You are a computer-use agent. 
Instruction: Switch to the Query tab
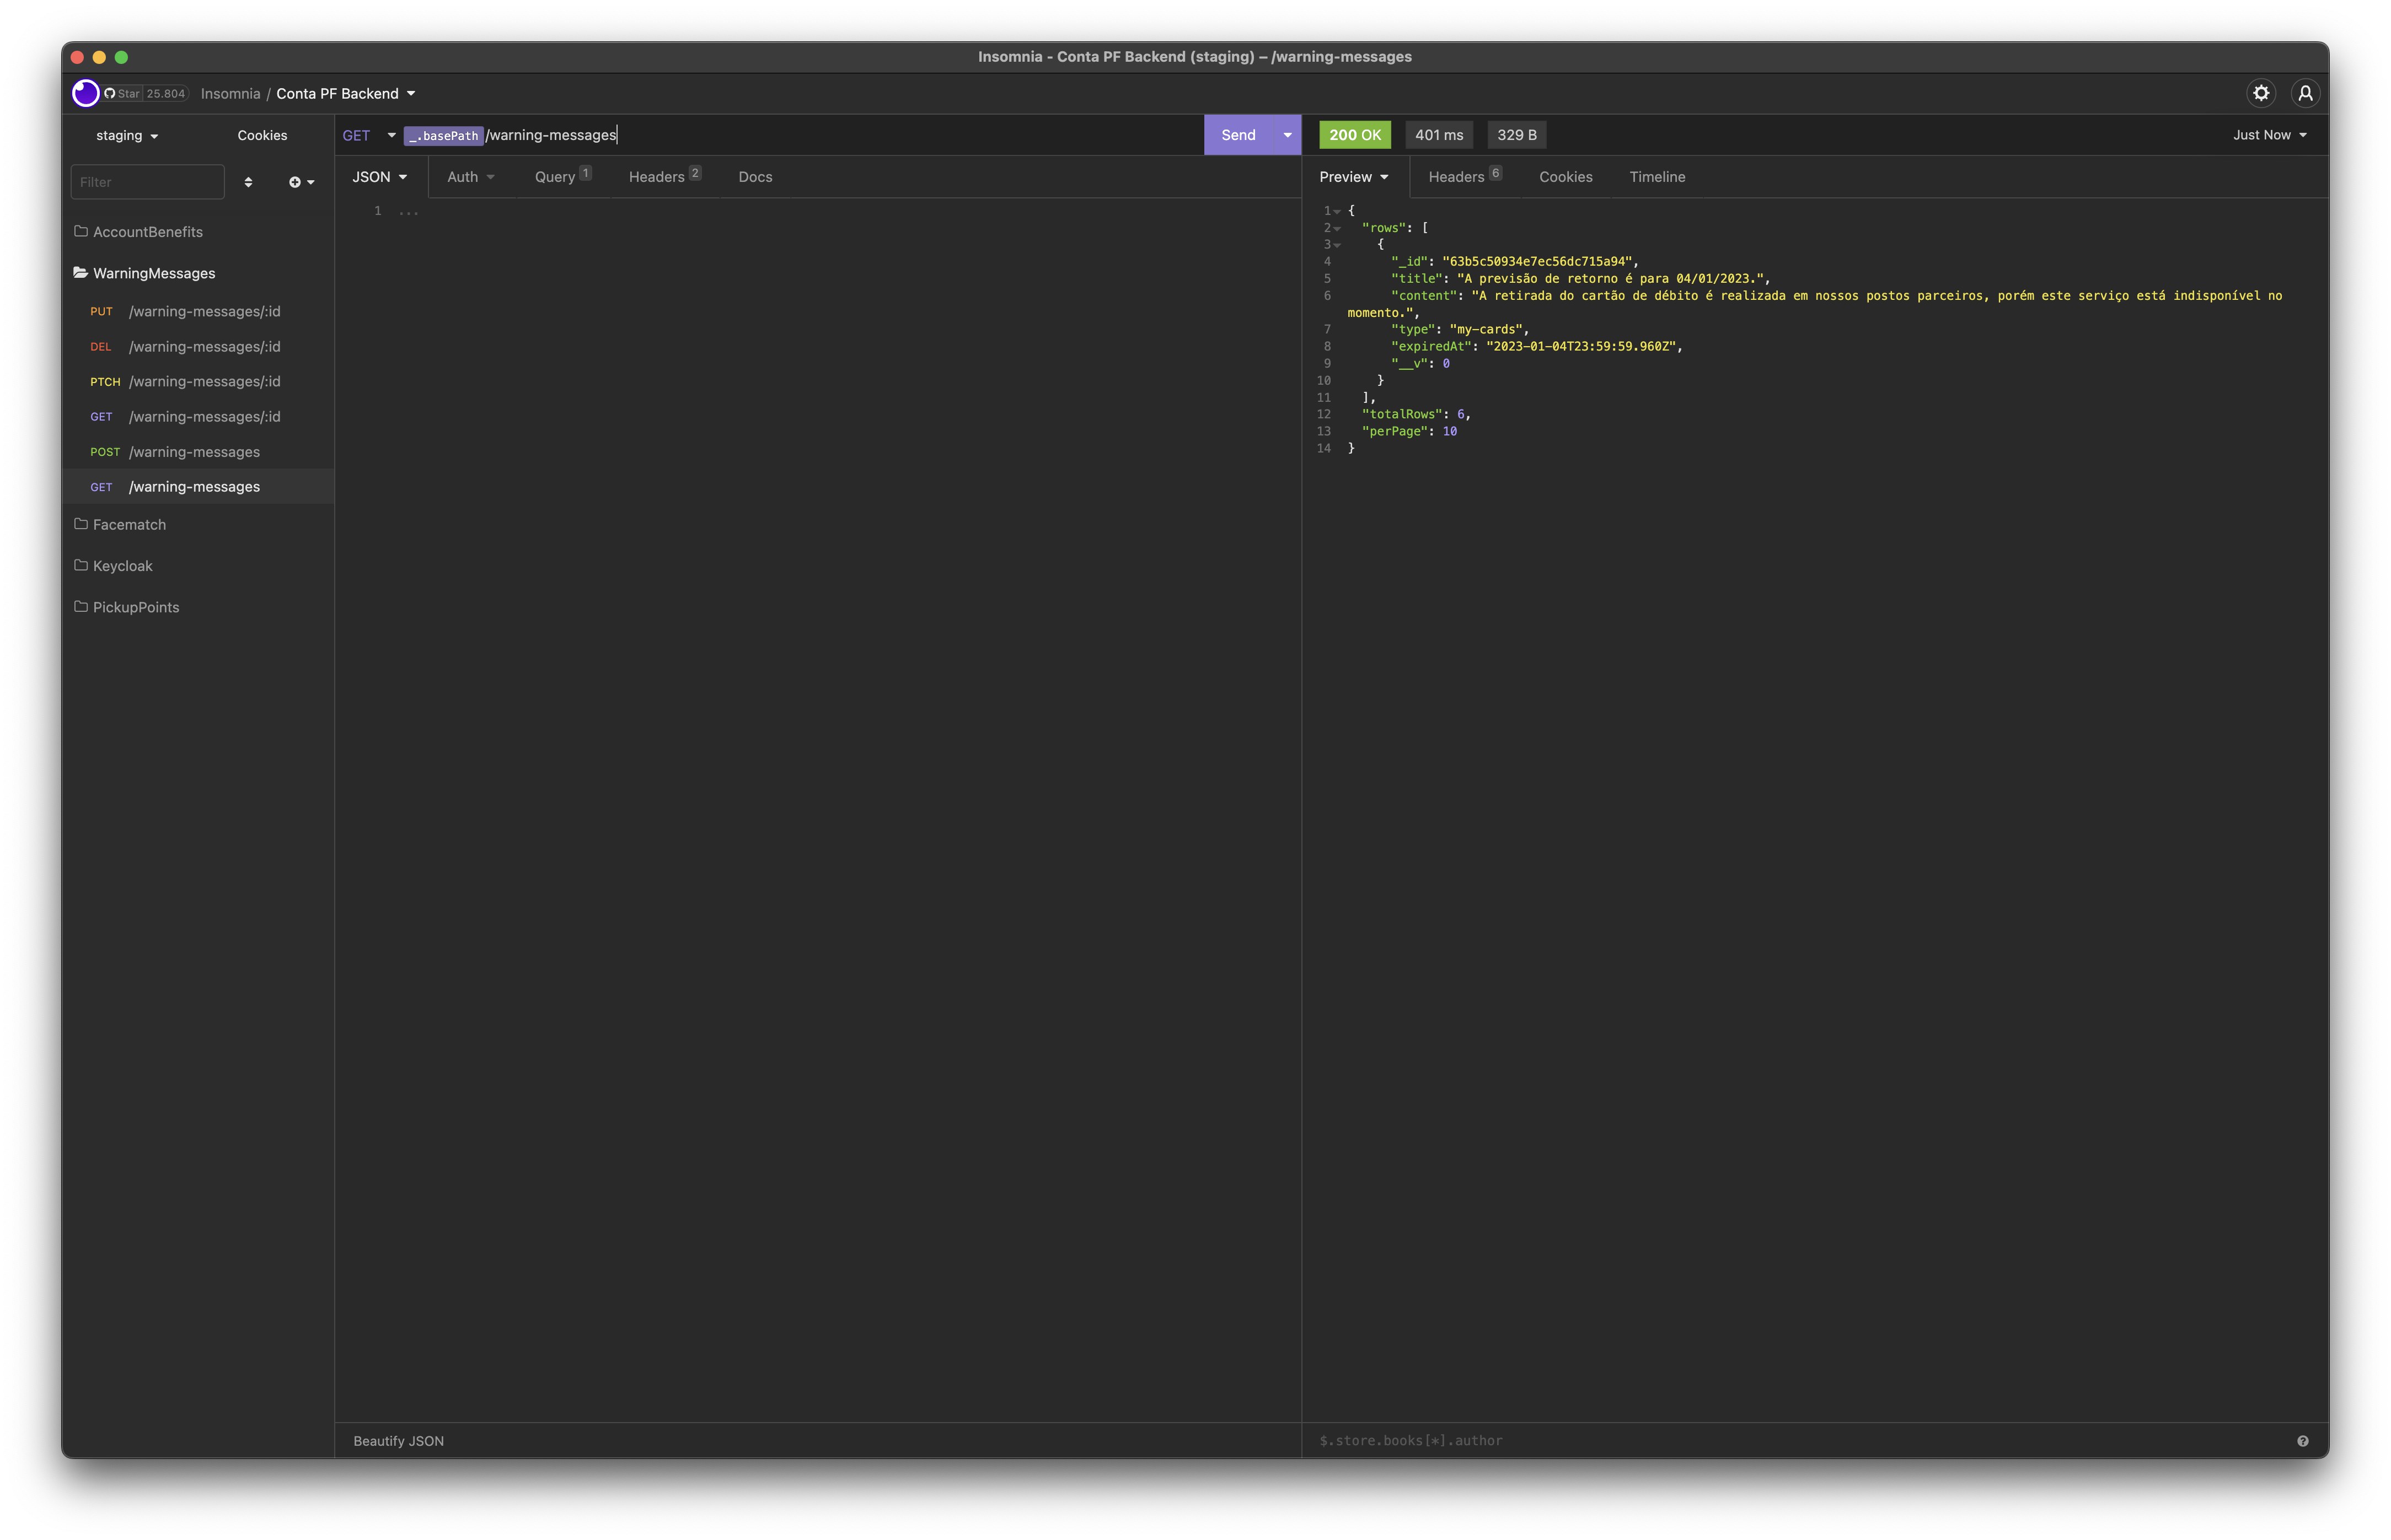pyautogui.click(x=562, y=177)
